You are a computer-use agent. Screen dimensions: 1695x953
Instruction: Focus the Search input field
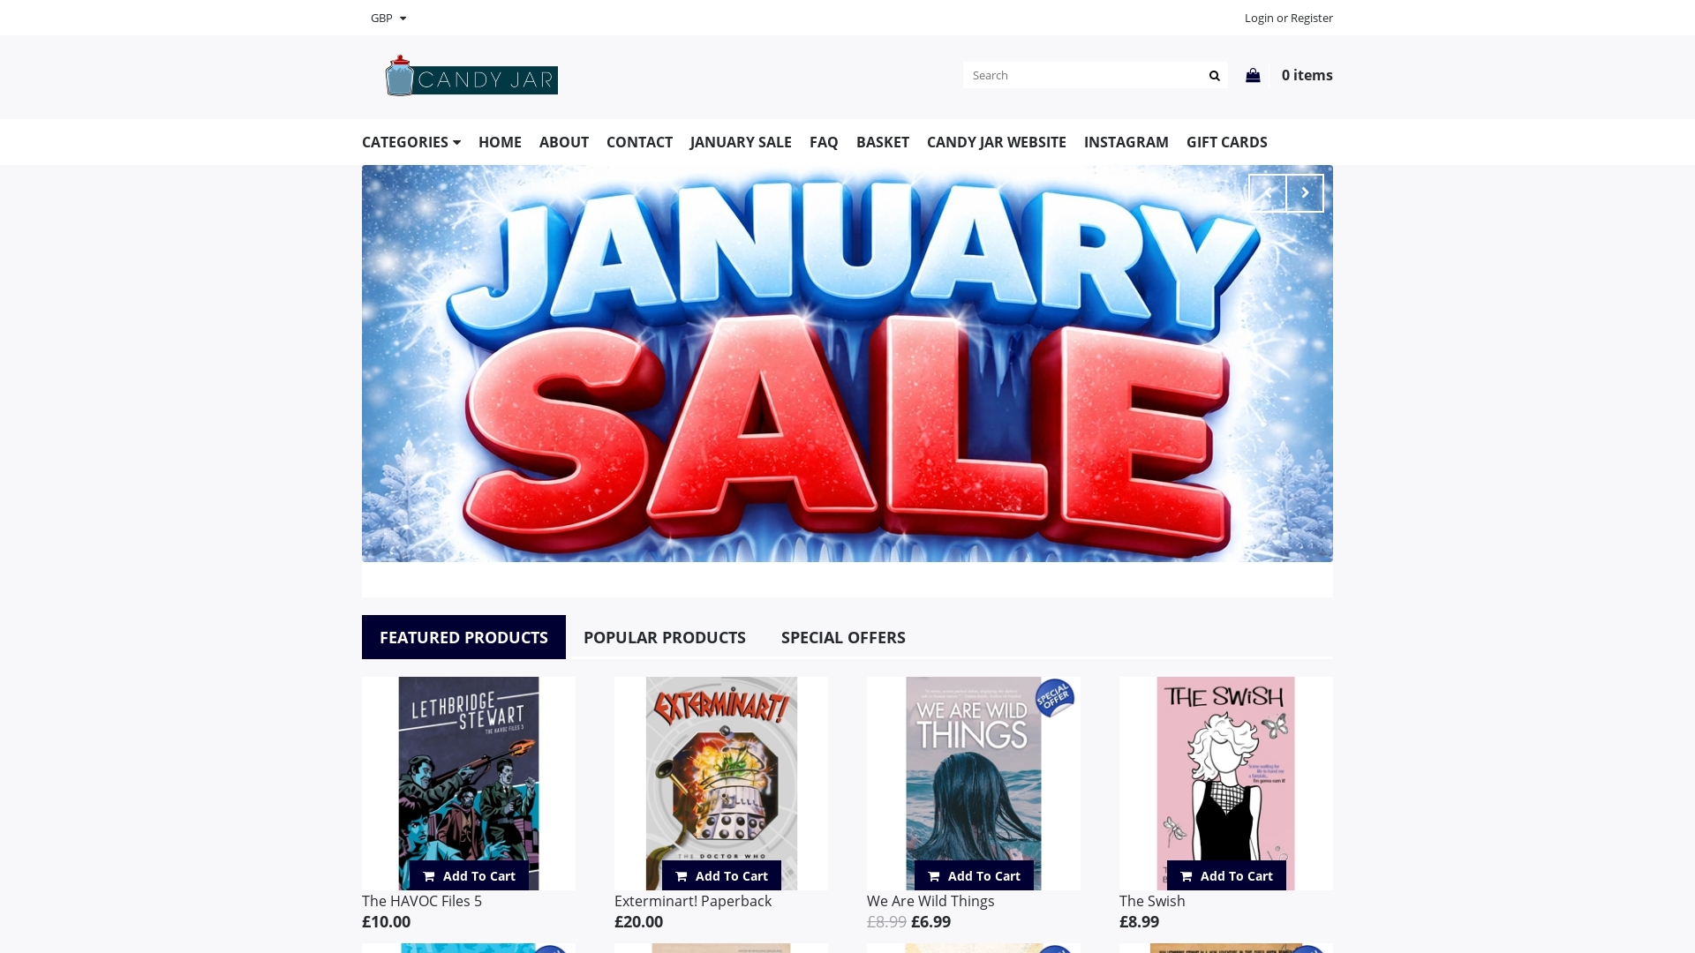coord(1082,76)
